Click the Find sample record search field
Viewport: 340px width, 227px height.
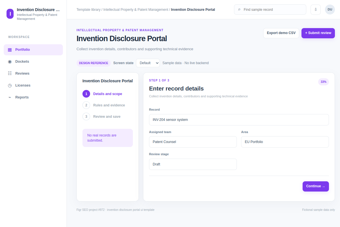[270, 10]
